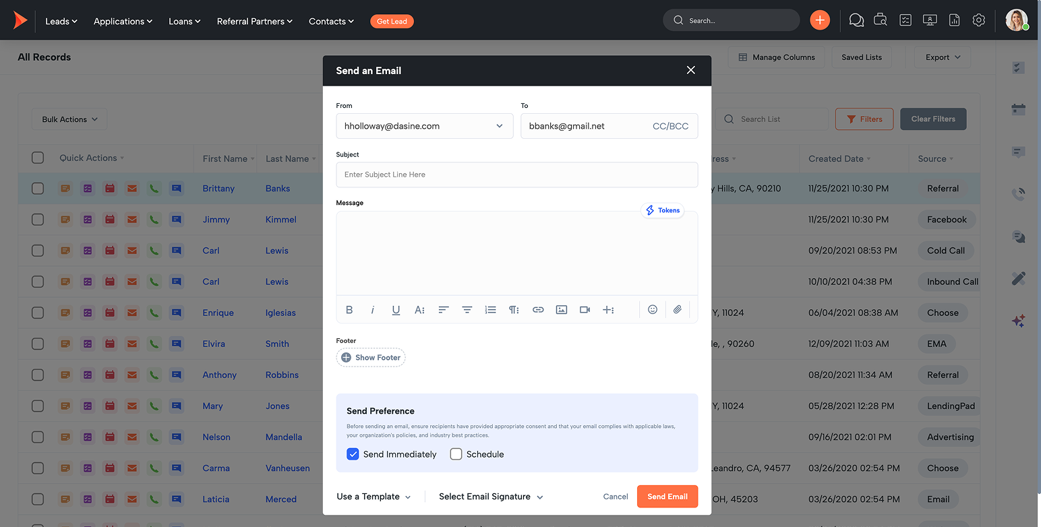Click the call quick action for Carl Lewis 09/20/2021

[154, 251]
